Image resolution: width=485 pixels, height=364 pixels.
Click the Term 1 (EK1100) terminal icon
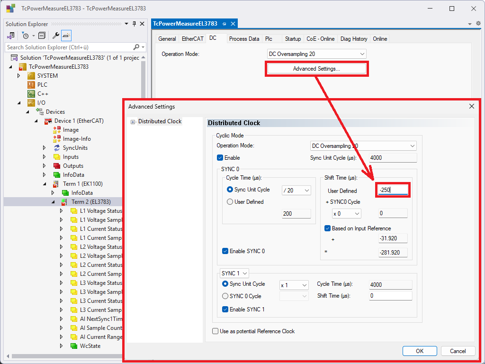(56, 184)
